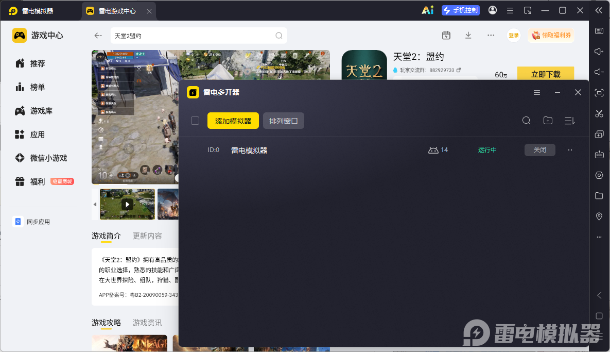Screen dimensions: 610x352
Task: Click the search field containing 天堂2盟约
Action: 198,36
